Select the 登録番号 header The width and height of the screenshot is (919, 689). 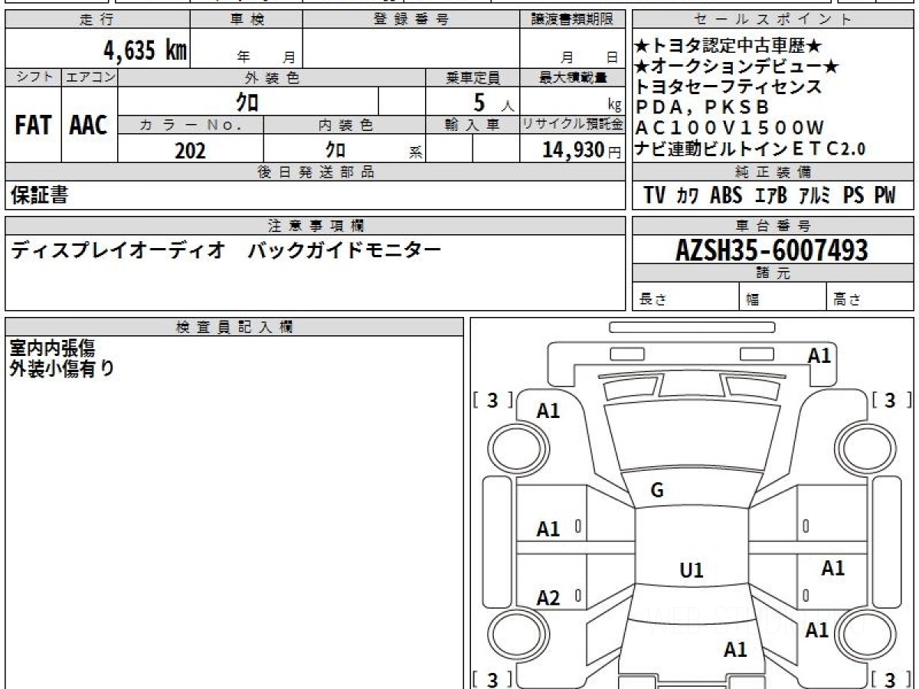pyautogui.click(x=411, y=20)
